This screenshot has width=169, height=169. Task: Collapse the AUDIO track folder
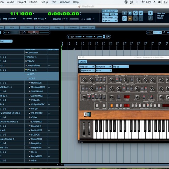click(26, 74)
